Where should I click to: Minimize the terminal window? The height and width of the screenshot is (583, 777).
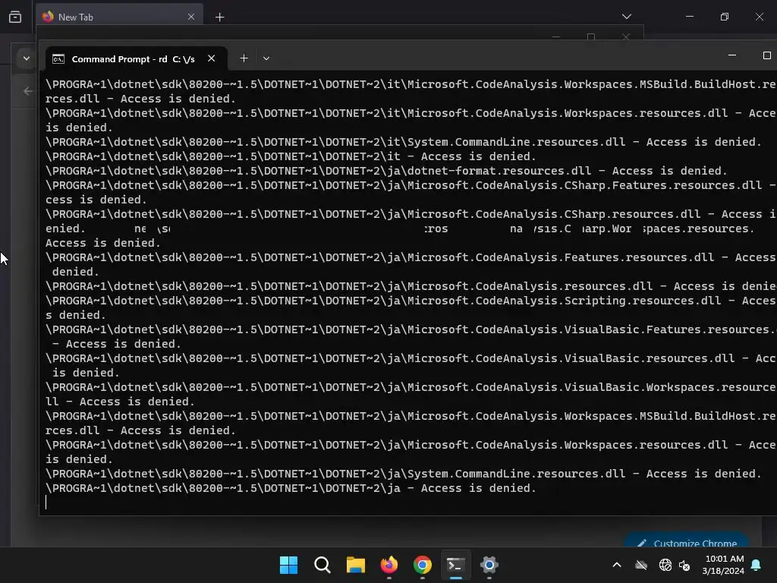(732, 55)
